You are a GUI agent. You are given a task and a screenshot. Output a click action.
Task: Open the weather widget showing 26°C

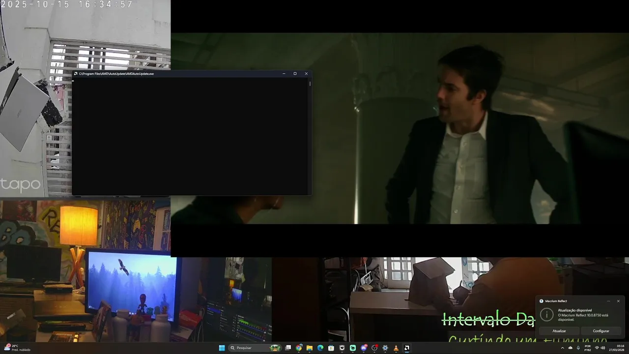18,348
